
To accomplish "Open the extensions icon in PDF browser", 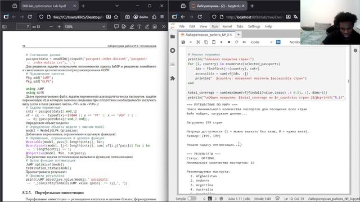I will click(154, 17).
